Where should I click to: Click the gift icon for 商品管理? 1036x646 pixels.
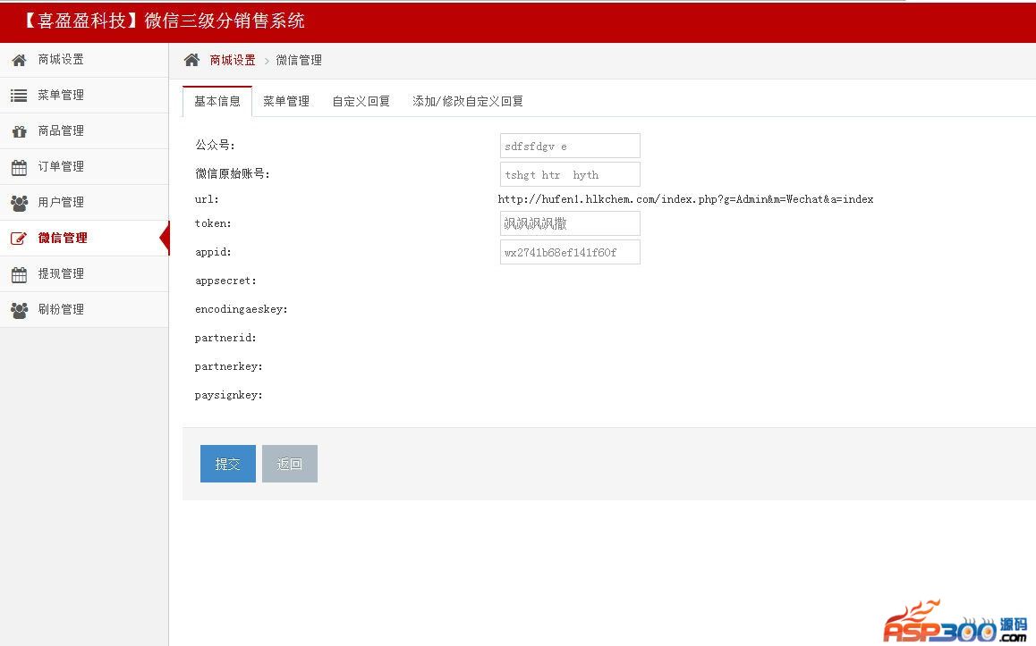pyautogui.click(x=19, y=131)
